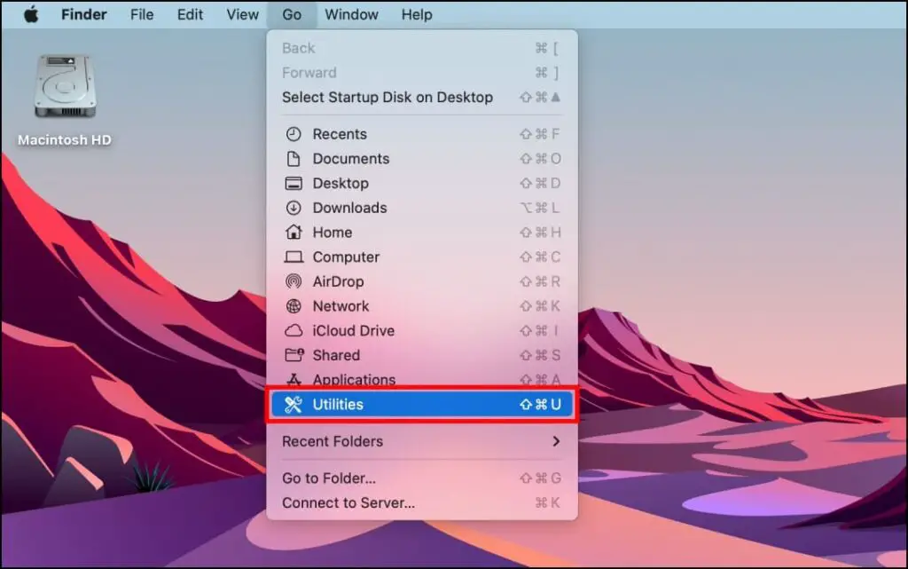908x569 pixels.
Task: Open the File menu
Action: (142, 14)
